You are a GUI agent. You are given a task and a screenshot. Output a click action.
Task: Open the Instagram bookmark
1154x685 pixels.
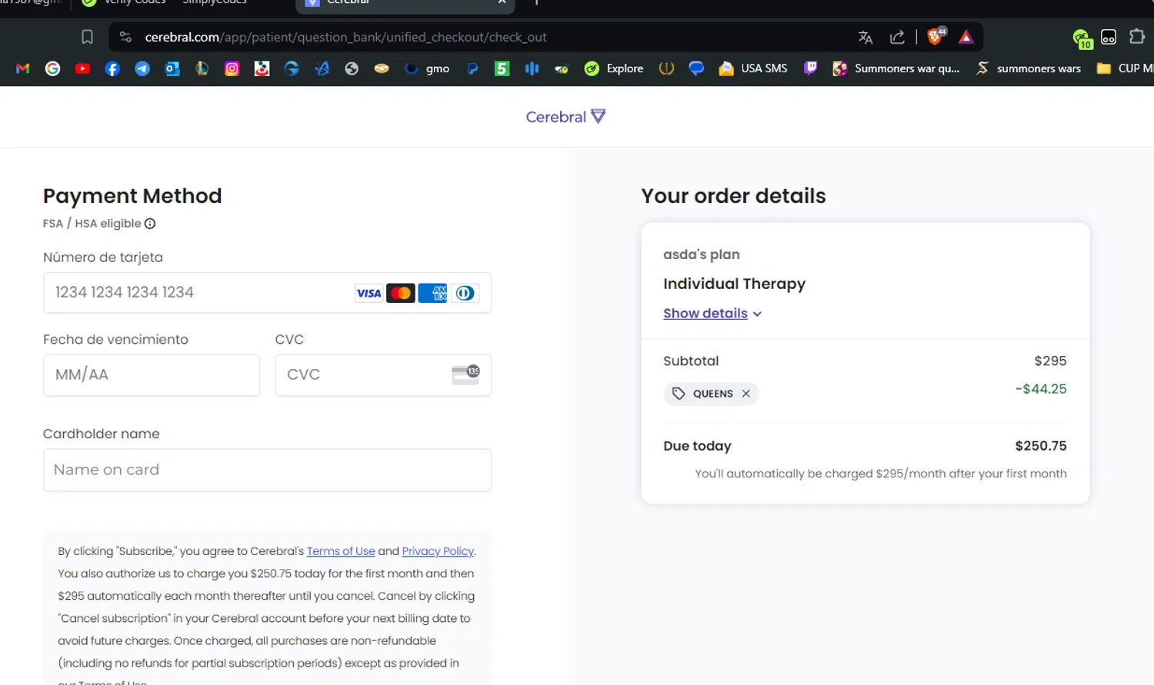[x=232, y=68]
